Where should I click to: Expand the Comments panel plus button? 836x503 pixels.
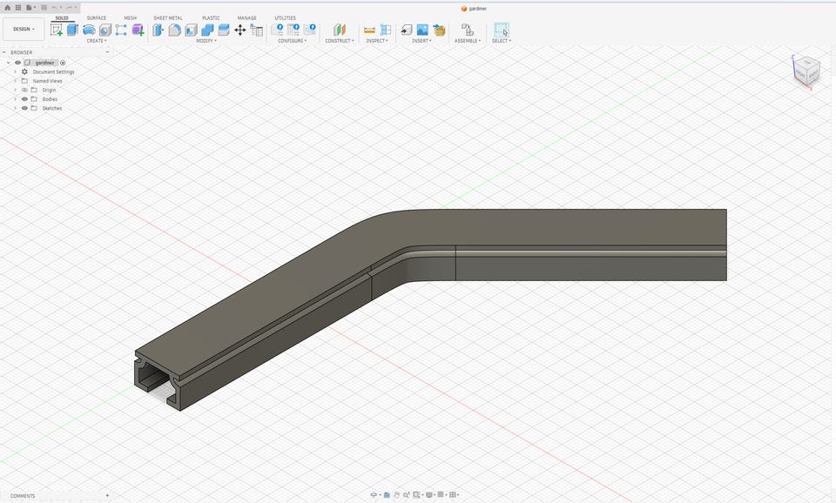click(x=107, y=495)
